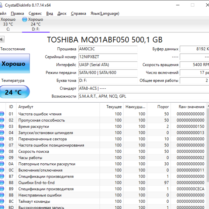
Task: Click status orb of attribute B7
Action: pyautogui.click(x=2, y=176)
